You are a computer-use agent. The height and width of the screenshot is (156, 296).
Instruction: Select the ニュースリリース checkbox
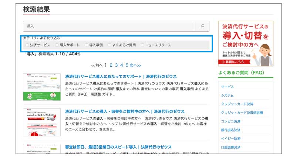coord(142,45)
